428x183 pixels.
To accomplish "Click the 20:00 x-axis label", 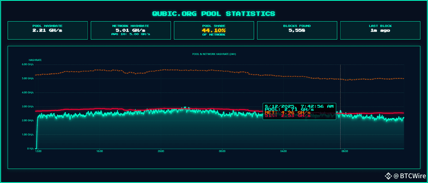I will pos(161,151).
